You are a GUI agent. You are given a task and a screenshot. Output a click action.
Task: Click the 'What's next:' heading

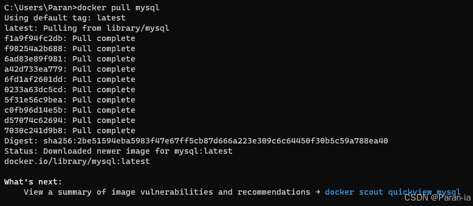(33, 182)
